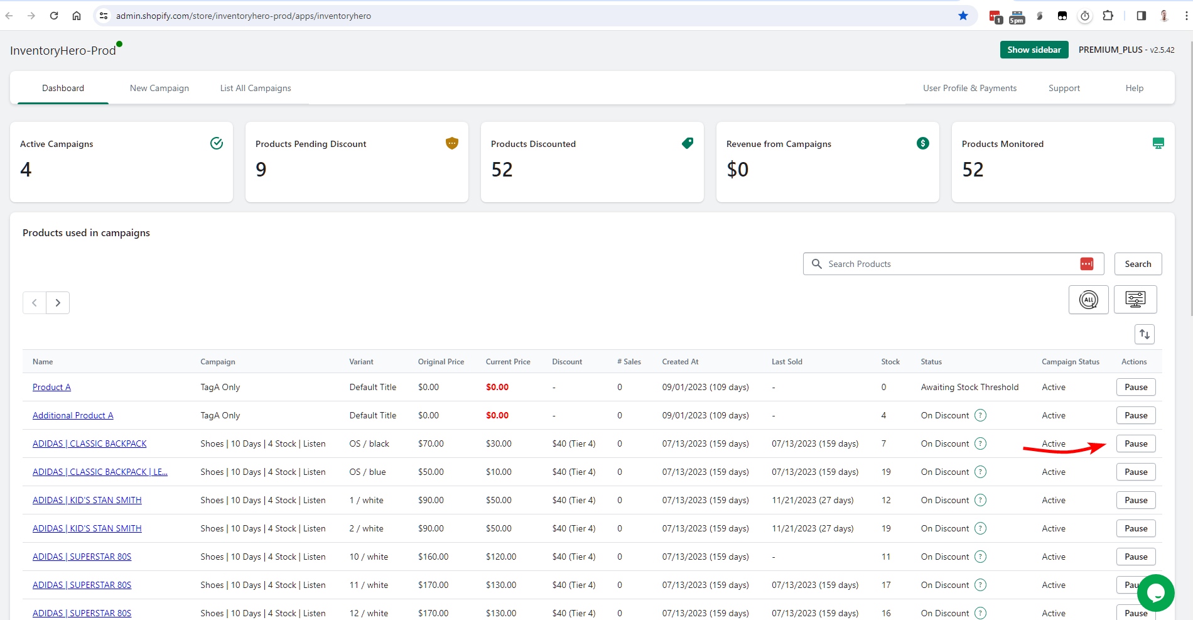
Task: Click the # Sales column header
Action: [x=629, y=362]
